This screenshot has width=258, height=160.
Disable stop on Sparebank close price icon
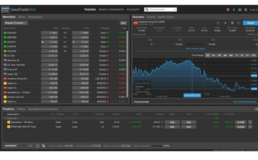162,122
